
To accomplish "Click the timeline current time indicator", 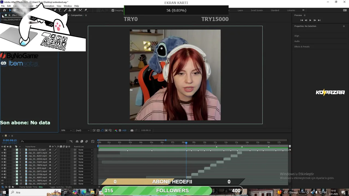I will coord(186,143).
